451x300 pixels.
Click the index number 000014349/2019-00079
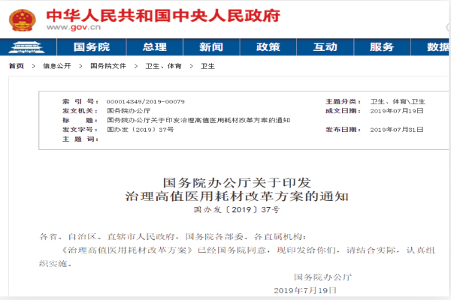click(145, 101)
